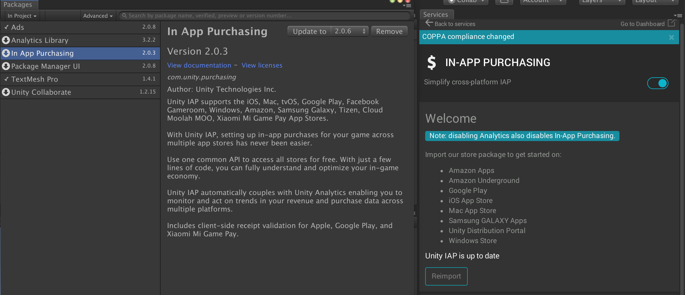Click the Simplify cross-platform IAP label

(467, 82)
